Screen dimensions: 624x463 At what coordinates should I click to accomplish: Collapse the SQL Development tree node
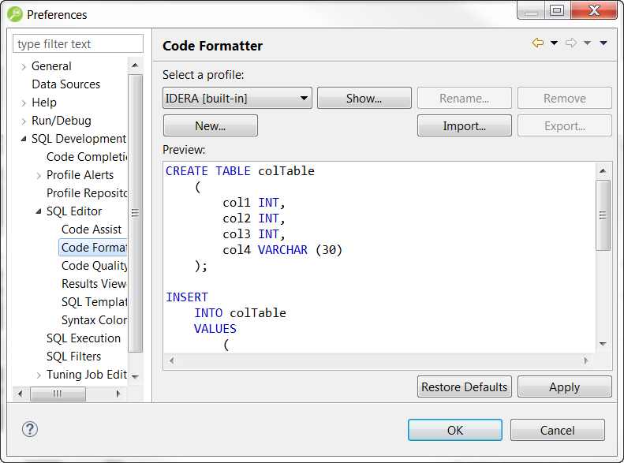coord(24,139)
